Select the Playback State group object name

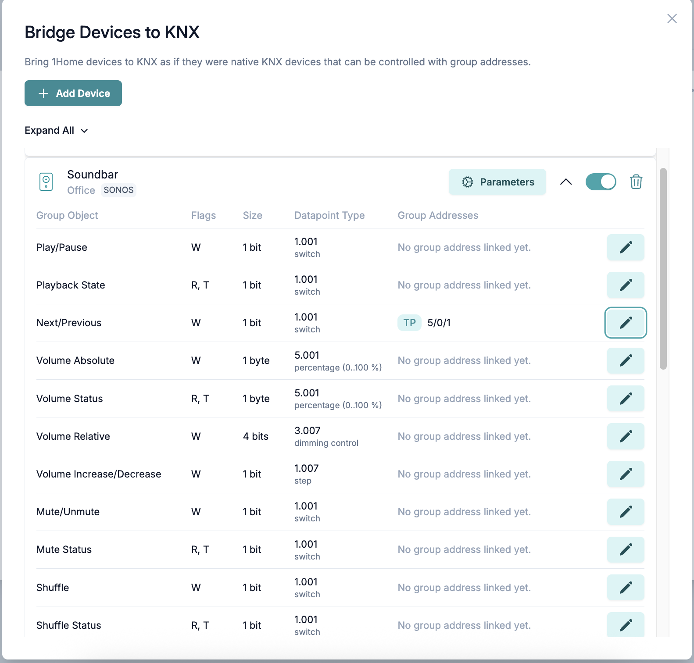click(x=71, y=285)
